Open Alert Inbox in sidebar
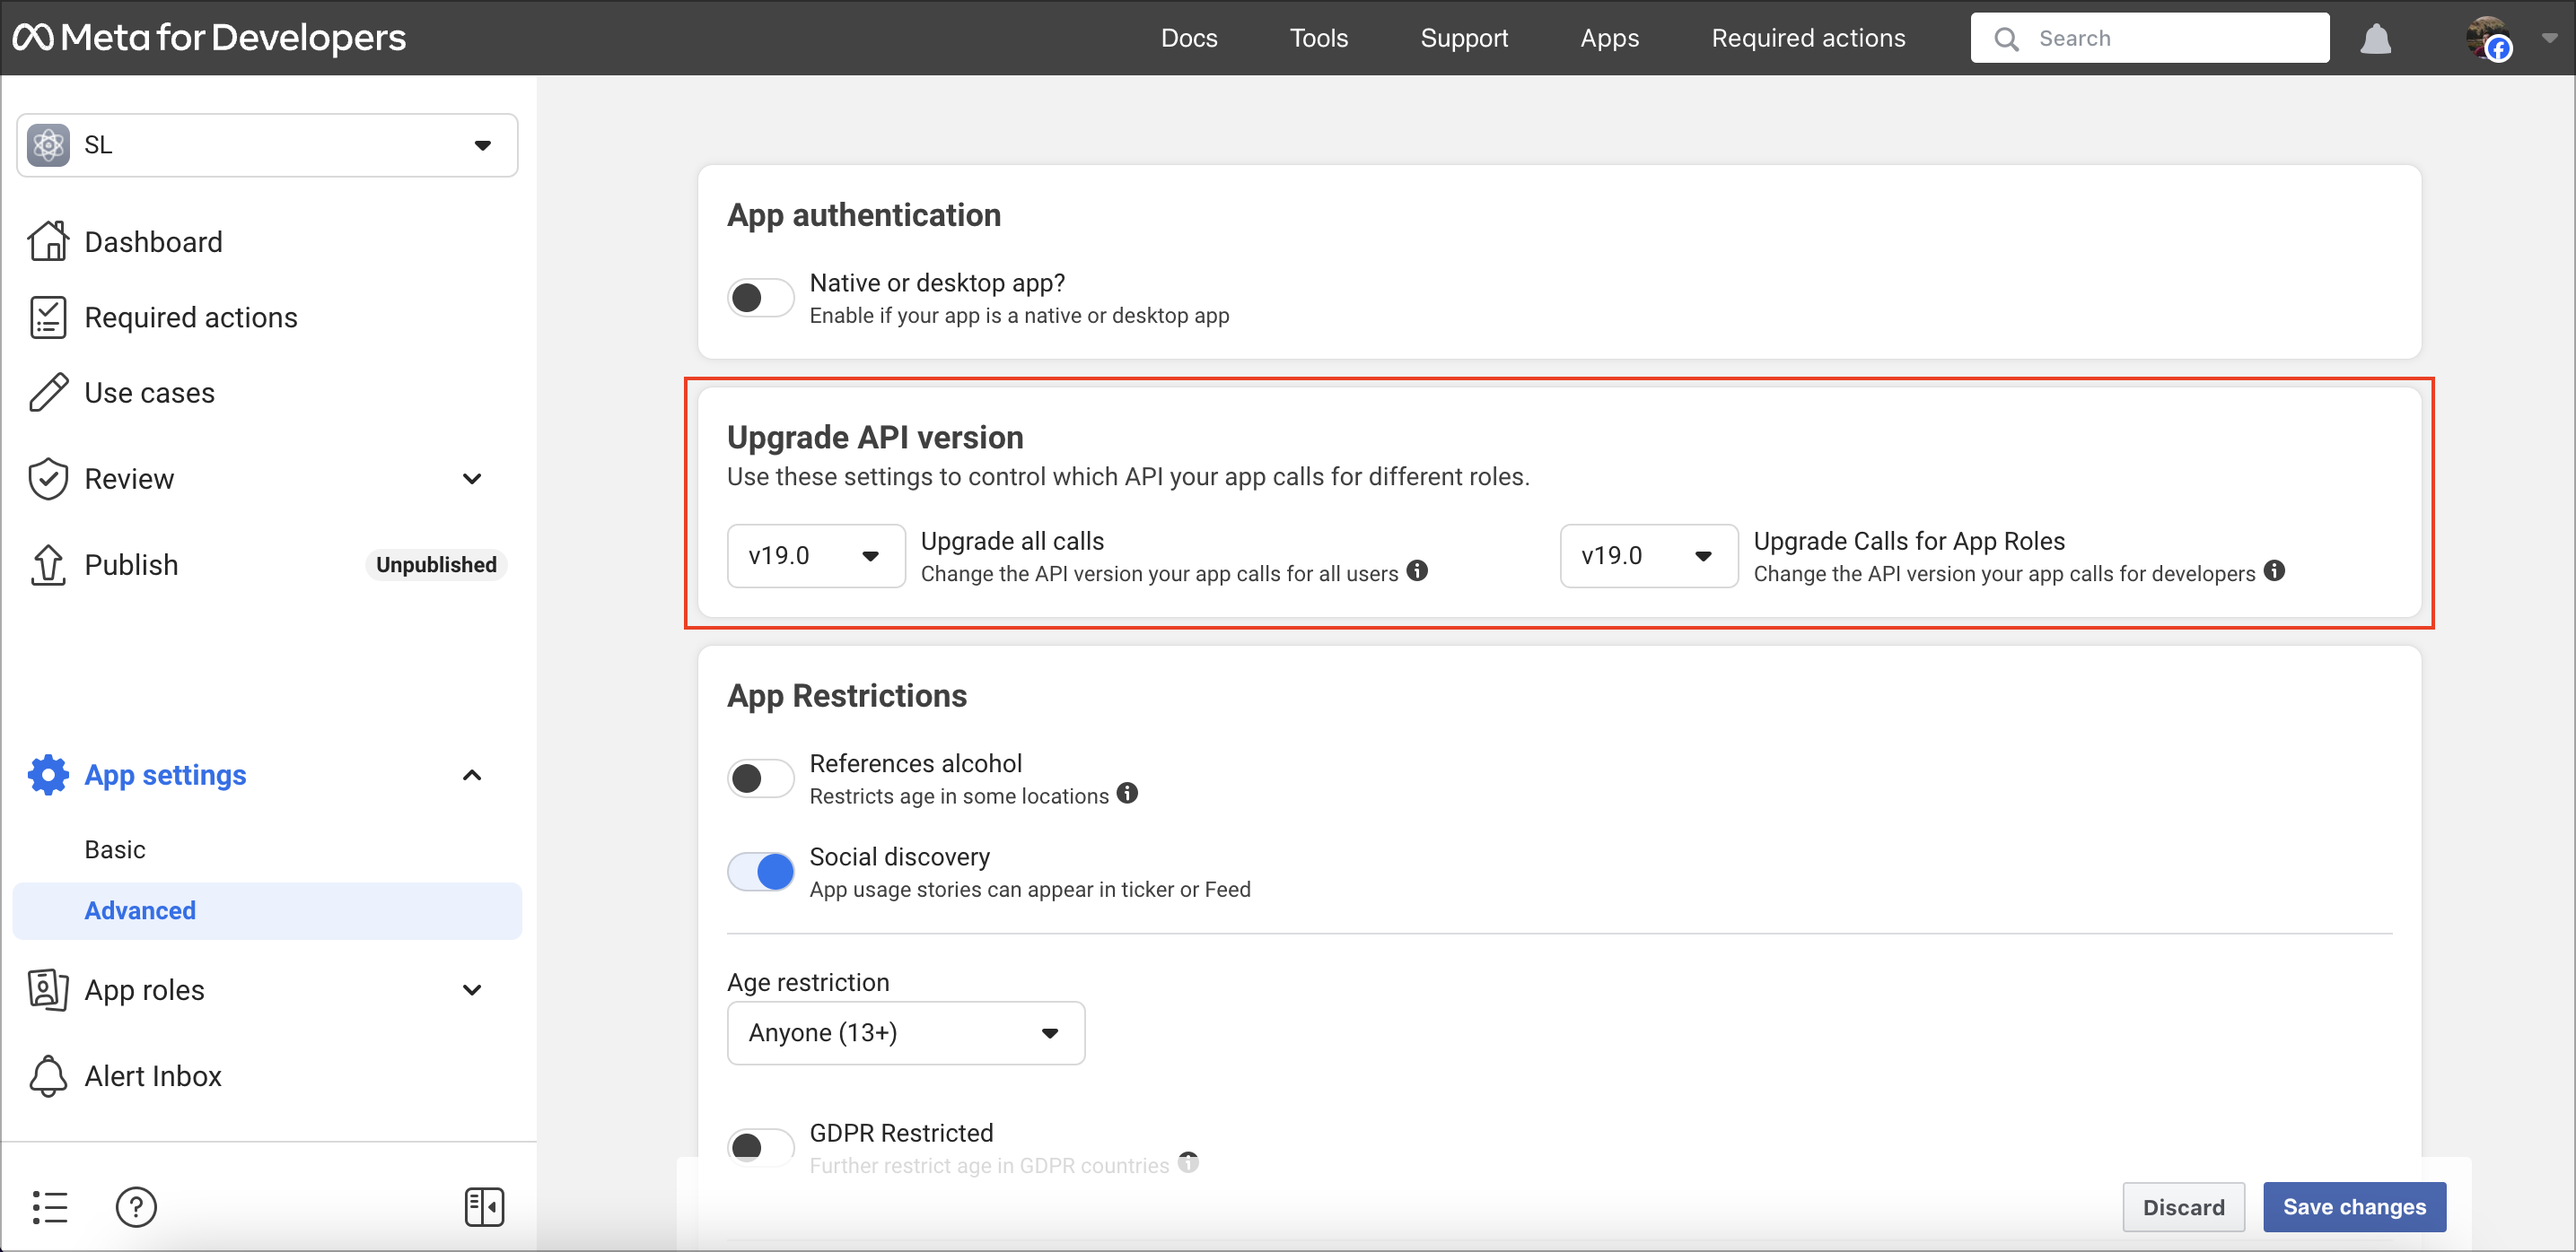 [153, 1075]
